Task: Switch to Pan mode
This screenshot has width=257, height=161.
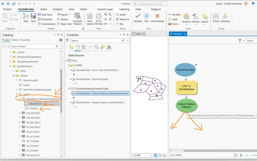Action: 119,24
